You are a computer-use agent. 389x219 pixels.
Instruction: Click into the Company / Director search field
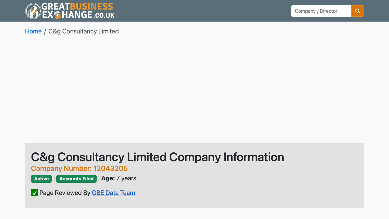[x=321, y=11]
